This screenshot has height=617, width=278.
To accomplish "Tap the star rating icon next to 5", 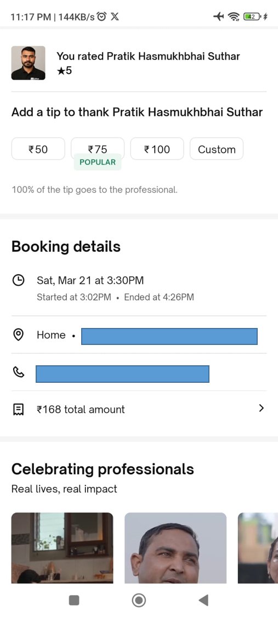I will point(60,71).
